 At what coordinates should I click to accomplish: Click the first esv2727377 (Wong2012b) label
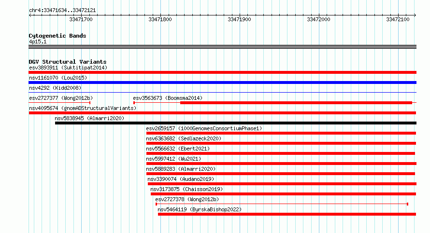(x=61, y=98)
